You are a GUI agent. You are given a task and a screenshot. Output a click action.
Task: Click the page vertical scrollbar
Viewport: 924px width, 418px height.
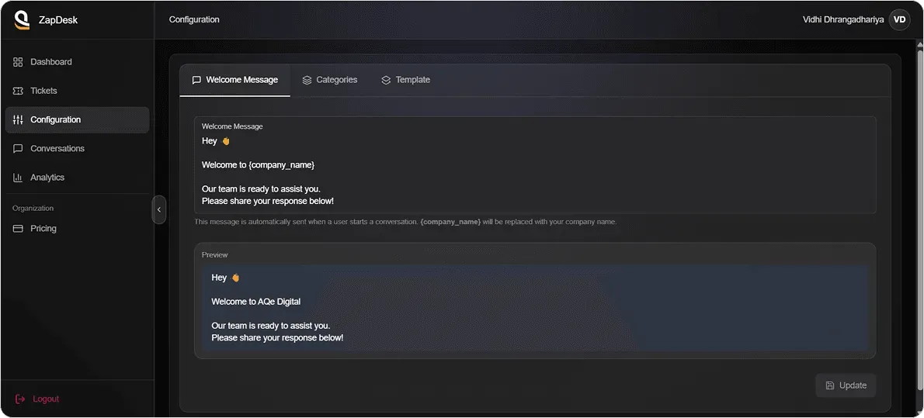(920, 221)
